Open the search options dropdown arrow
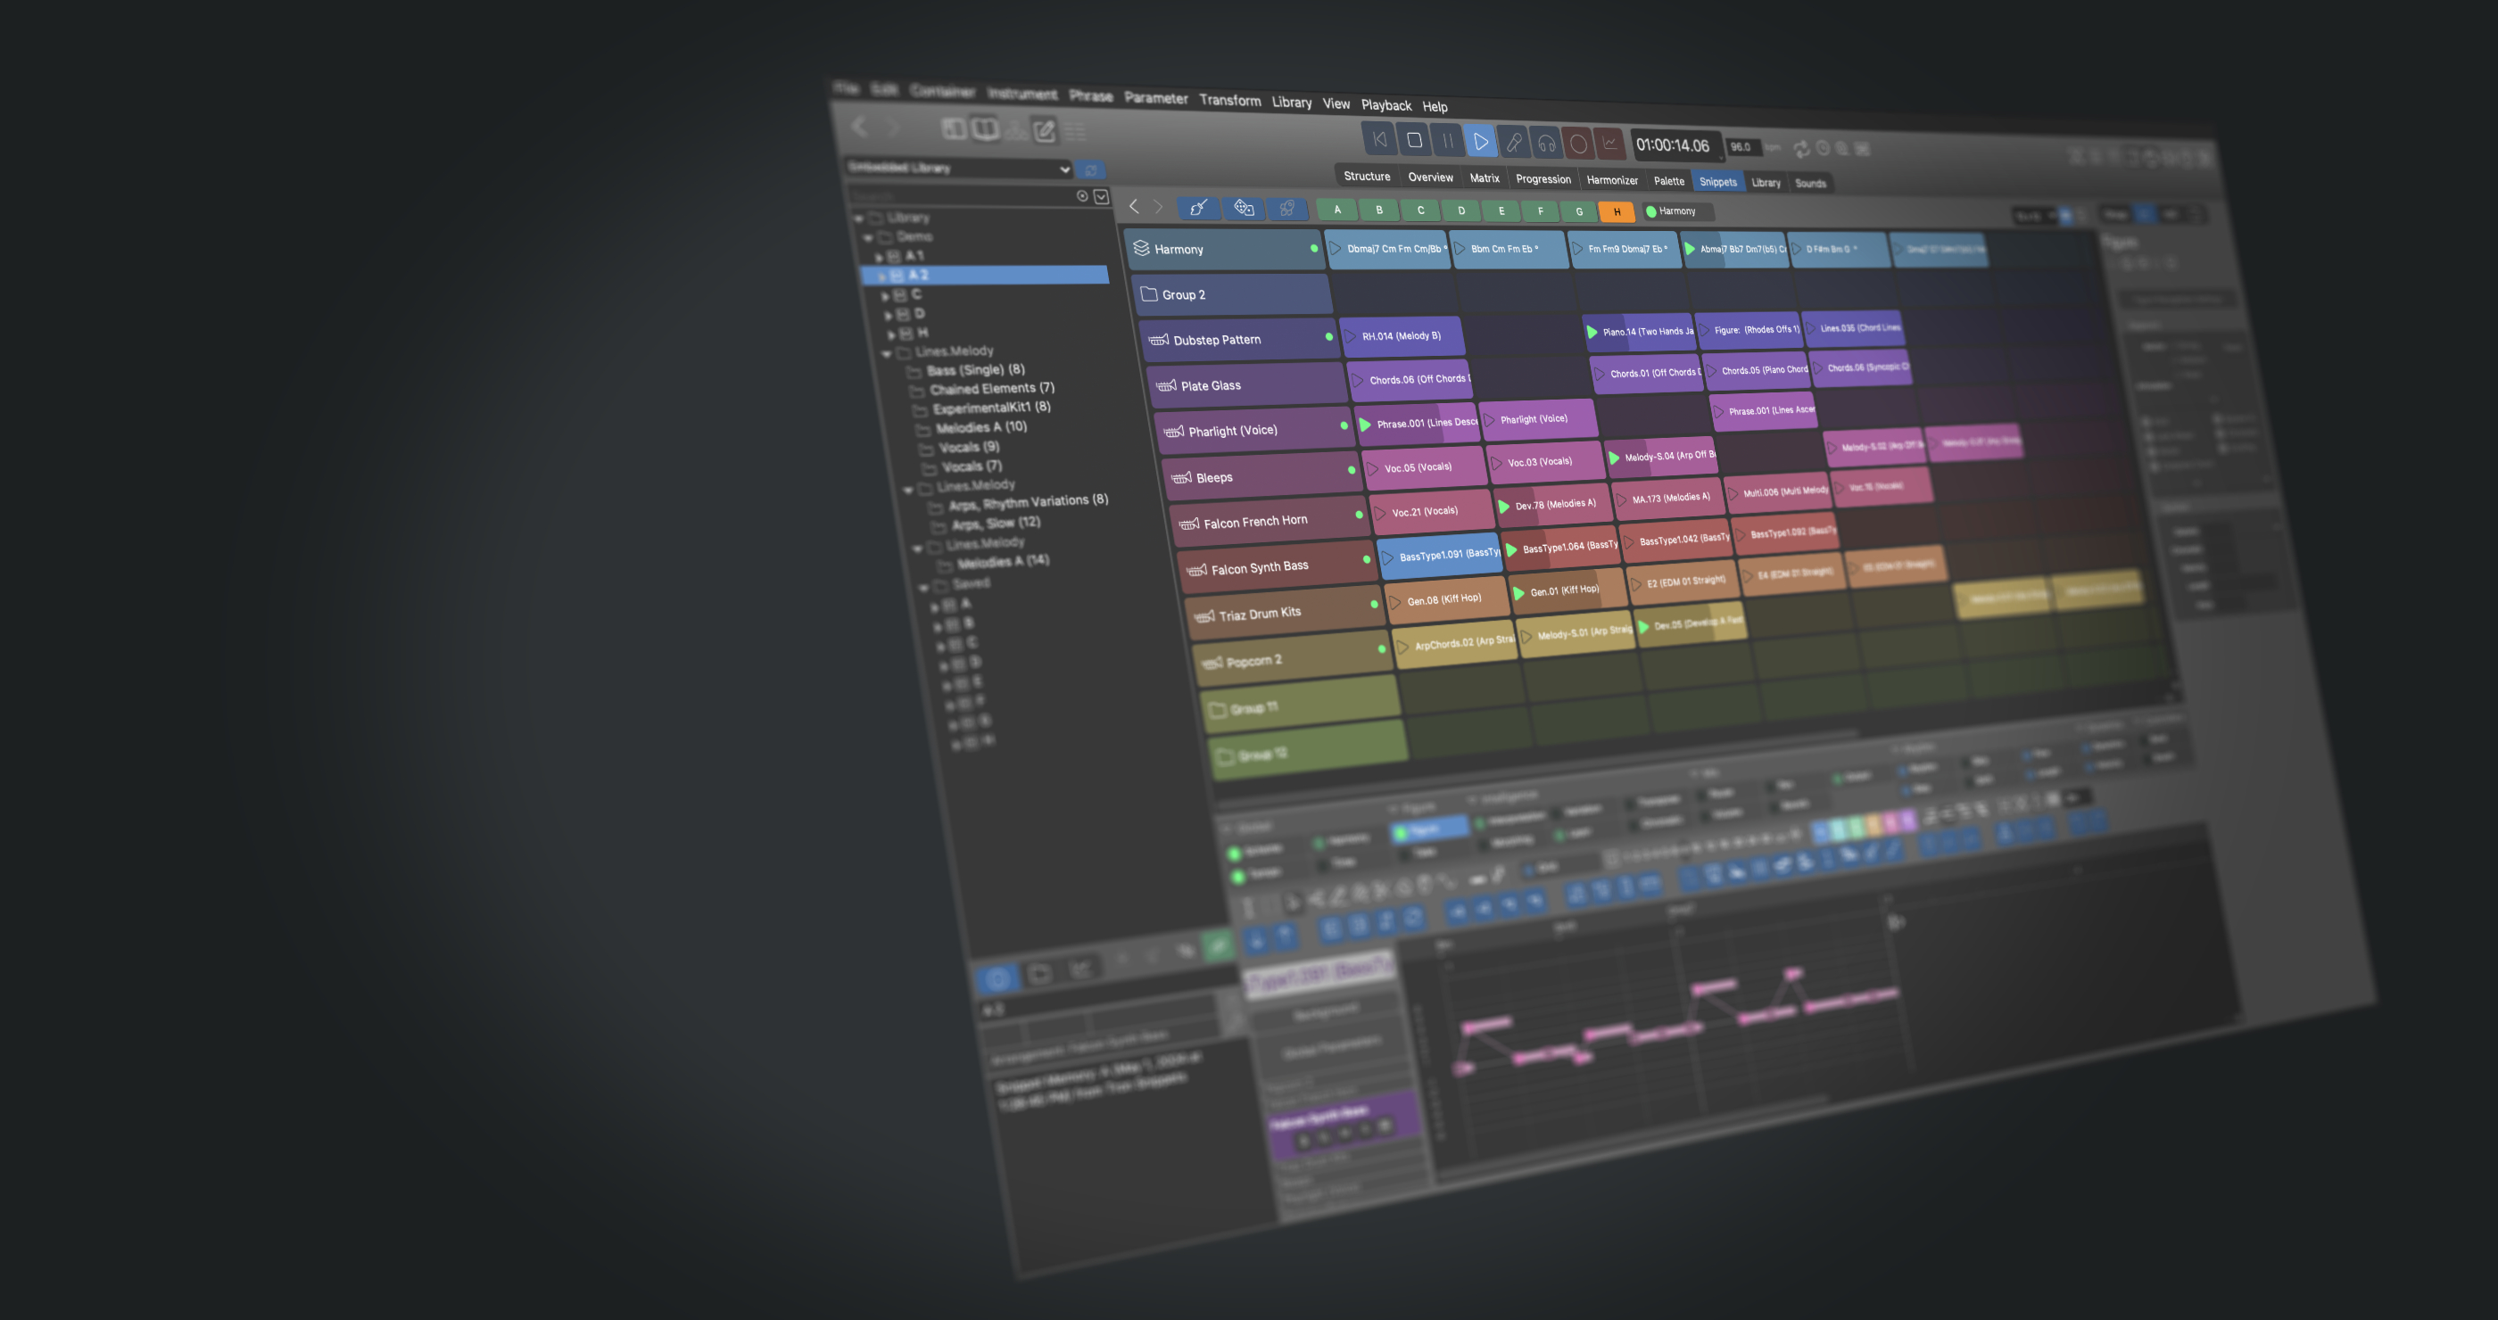 [x=1102, y=197]
